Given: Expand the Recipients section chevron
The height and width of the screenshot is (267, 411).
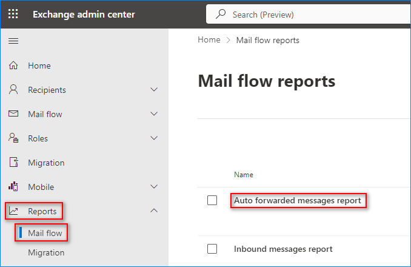Looking at the screenshot, I should click(154, 90).
